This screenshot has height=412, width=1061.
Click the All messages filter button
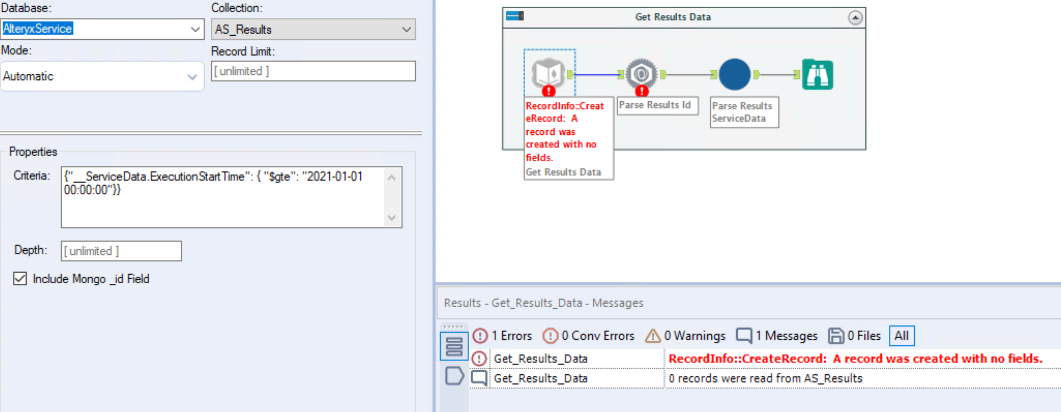[x=902, y=336]
